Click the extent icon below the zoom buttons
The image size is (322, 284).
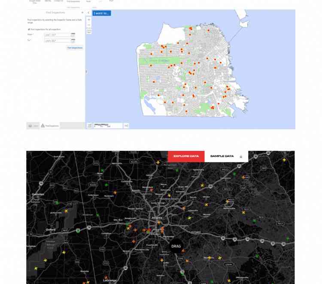coord(89,31)
